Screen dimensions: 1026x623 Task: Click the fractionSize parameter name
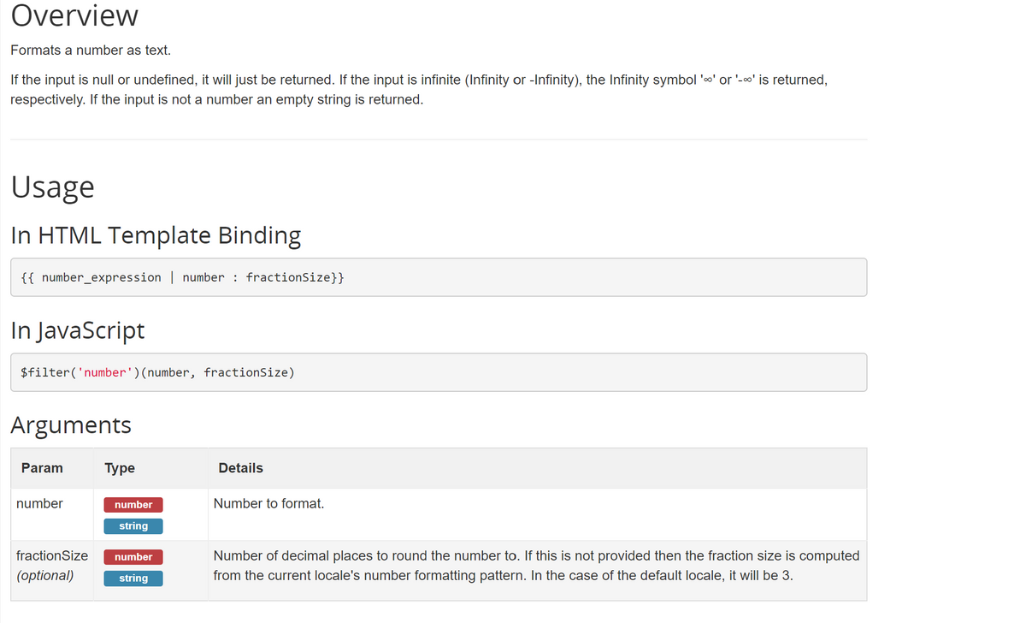[x=52, y=555]
